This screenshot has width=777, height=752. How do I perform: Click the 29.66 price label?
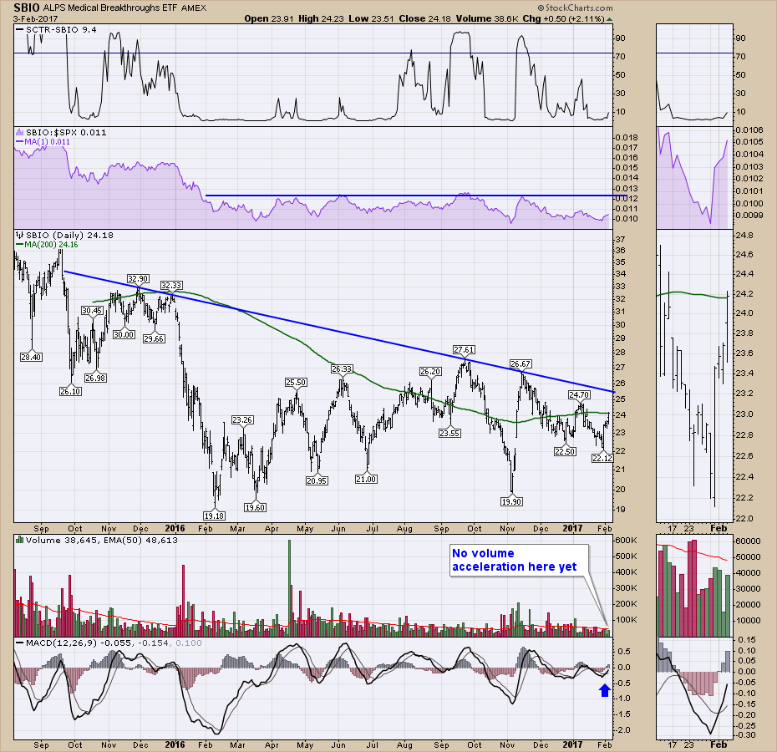tap(154, 339)
